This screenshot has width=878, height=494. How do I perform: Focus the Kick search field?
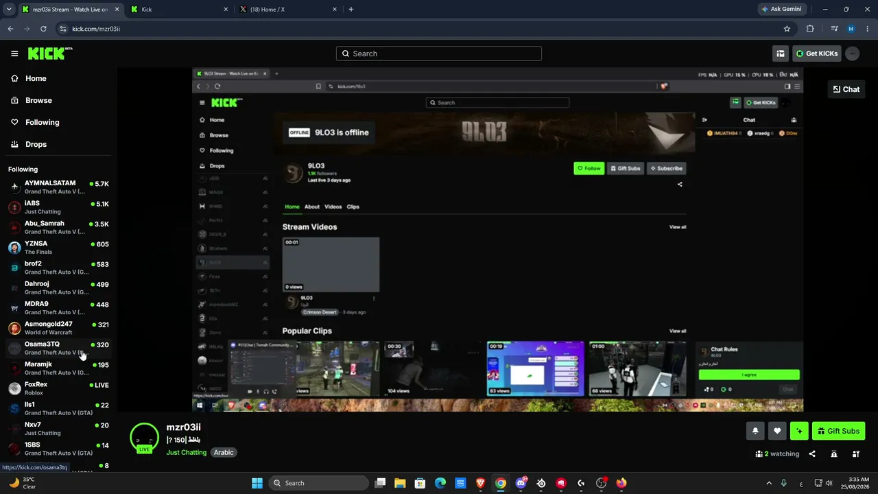click(x=439, y=54)
